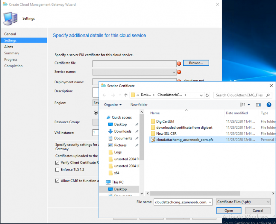Select the Progress wizard step
This screenshot has height=224, width=276.
click(11, 59)
